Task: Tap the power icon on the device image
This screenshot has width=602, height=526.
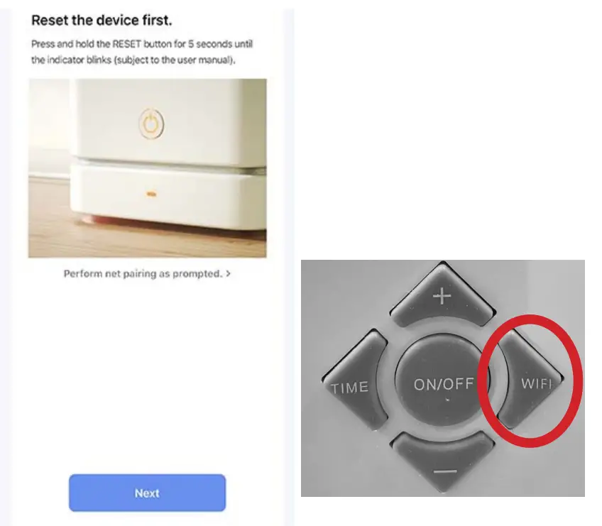Action: point(151,124)
